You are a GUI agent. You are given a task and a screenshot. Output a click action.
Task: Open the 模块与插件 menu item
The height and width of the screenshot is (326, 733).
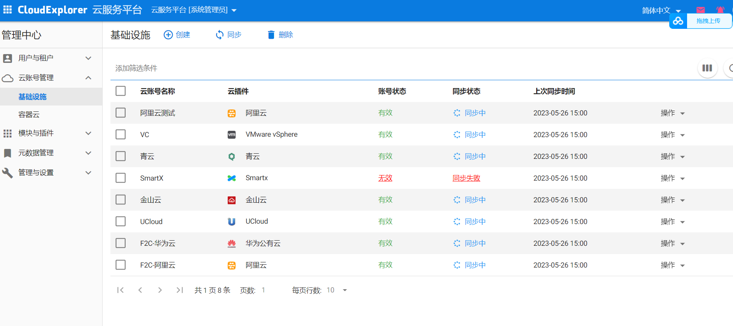pyautogui.click(x=51, y=133)
